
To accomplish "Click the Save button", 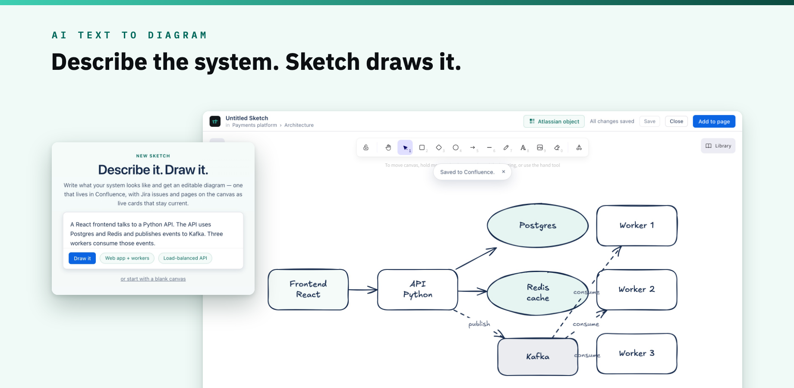I will [649, 122].
